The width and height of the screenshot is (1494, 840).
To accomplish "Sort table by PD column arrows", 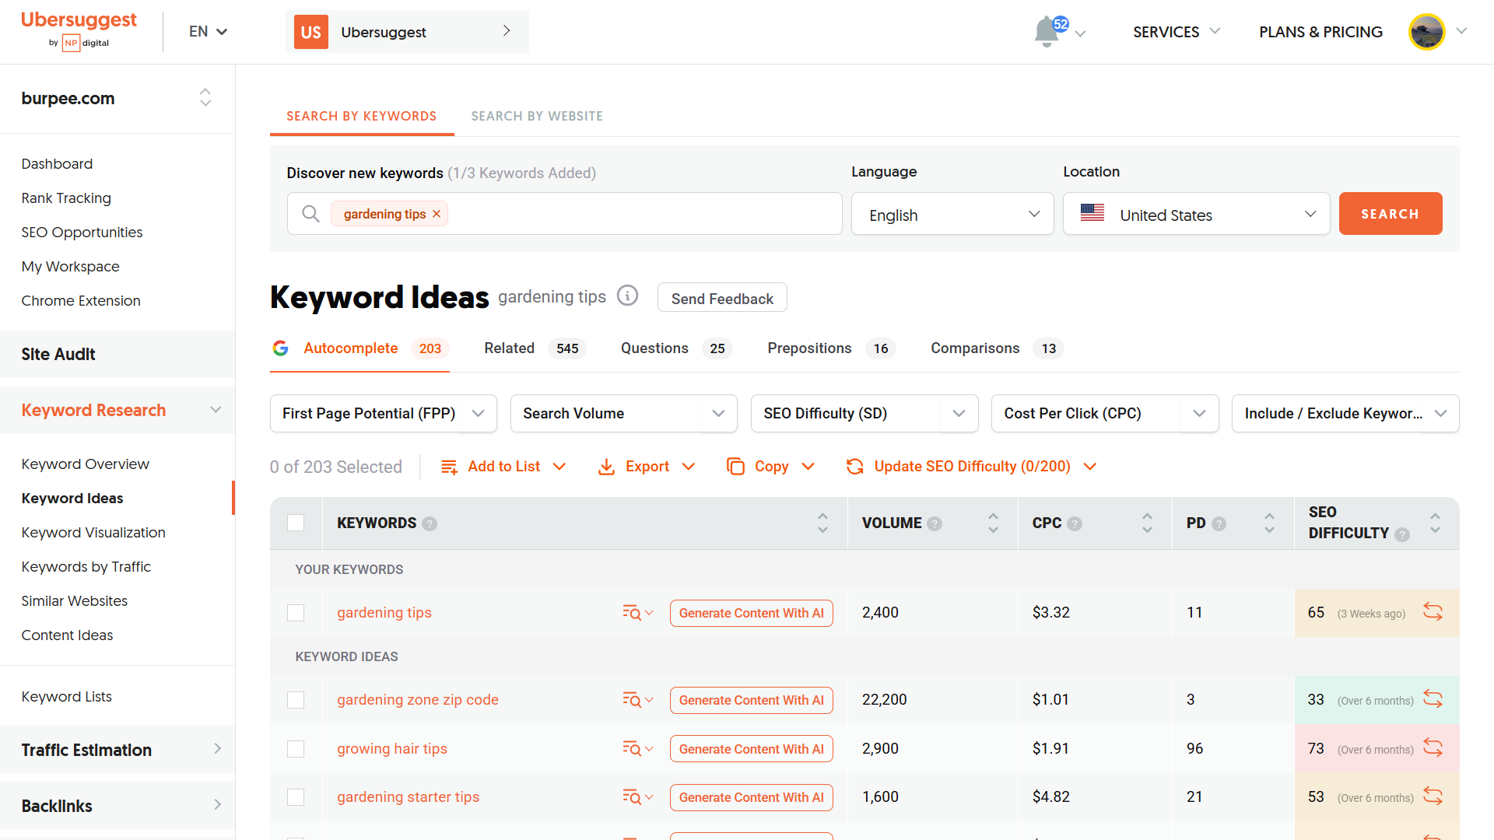I will pyautogui.click(x=1269, y=523).
